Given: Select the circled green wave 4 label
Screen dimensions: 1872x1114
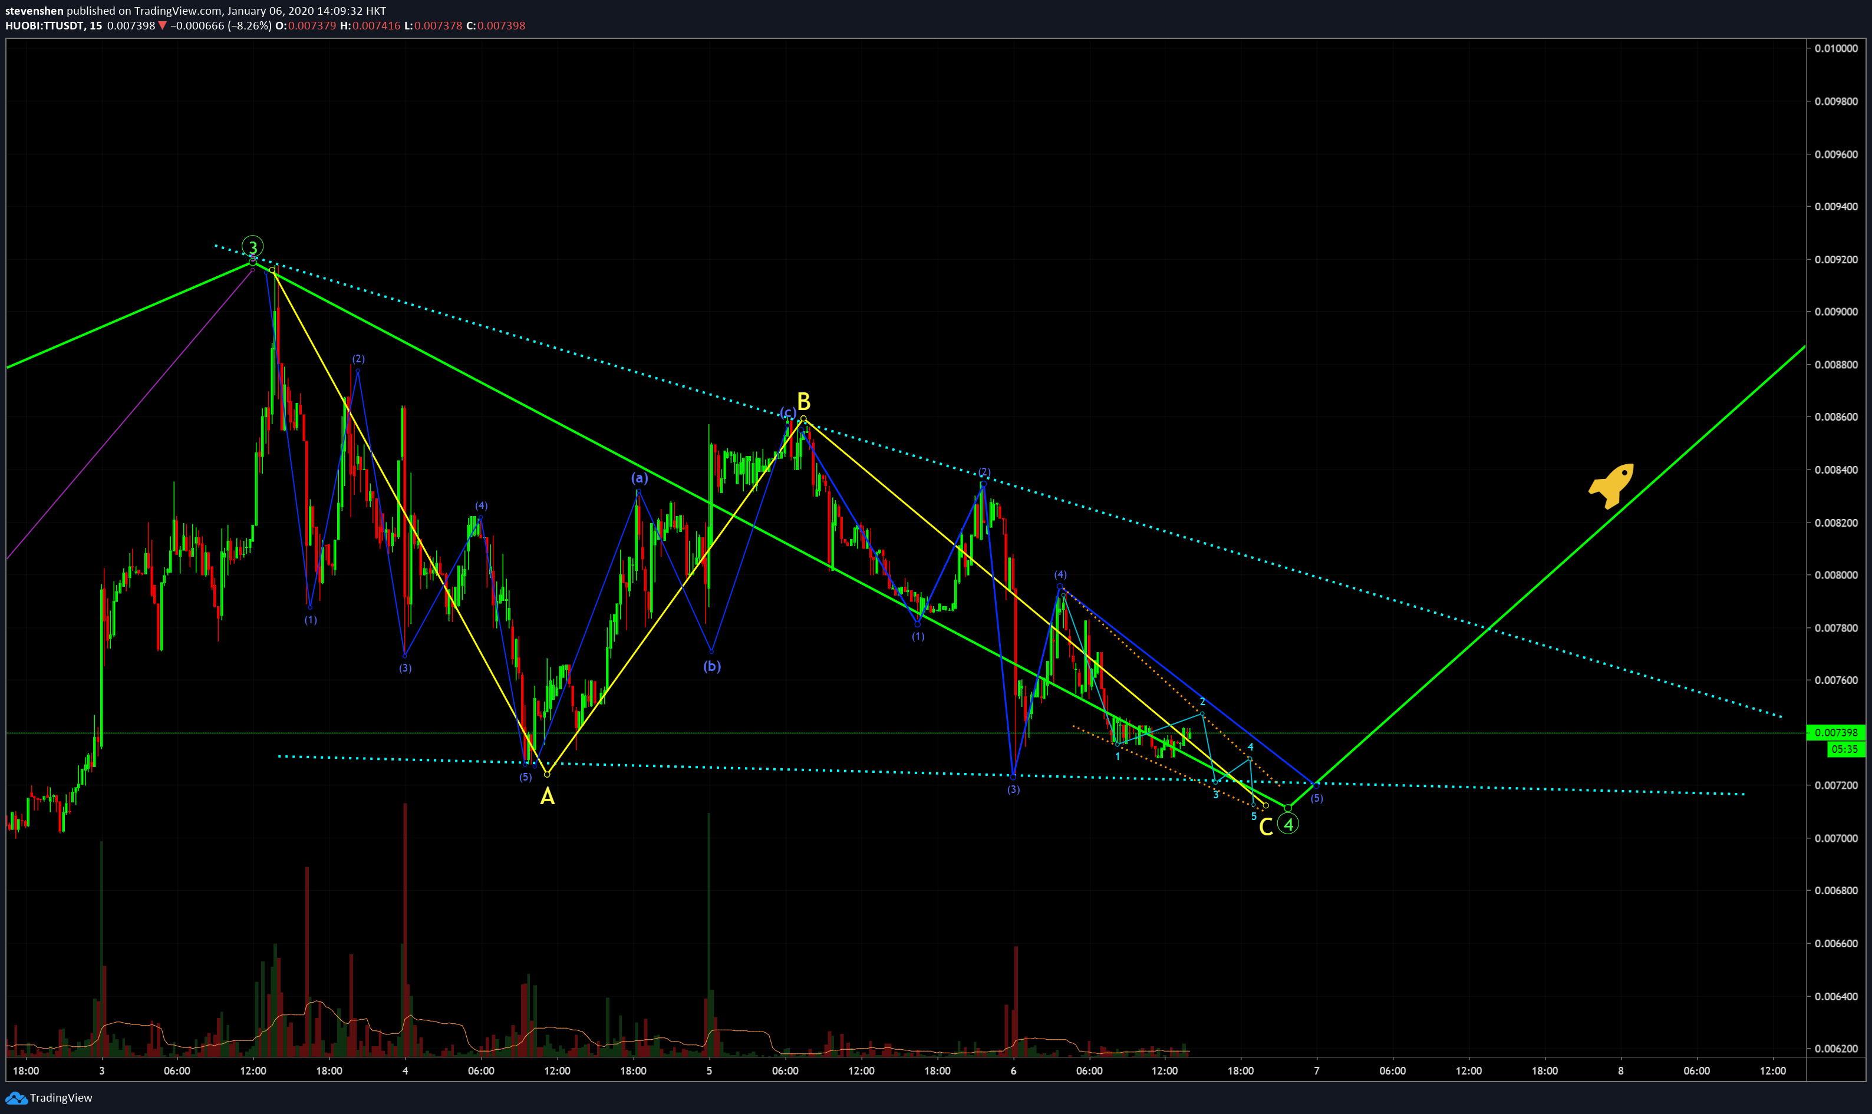Looking at the screenshot, I should 1288,824.
